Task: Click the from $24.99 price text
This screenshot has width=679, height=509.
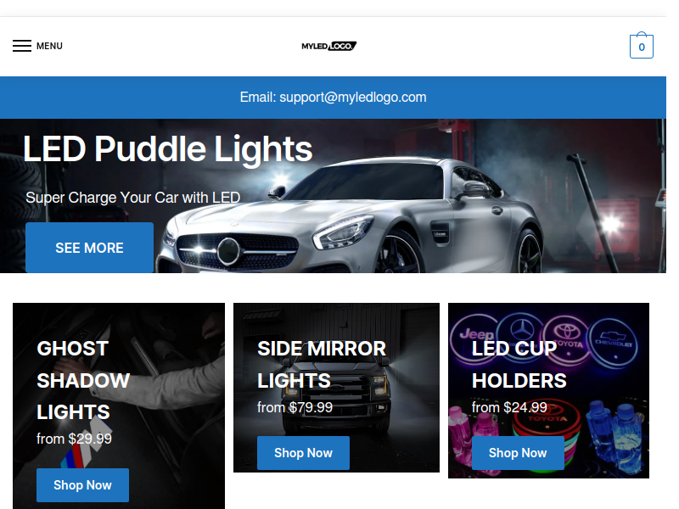Action: pos(509,407)
